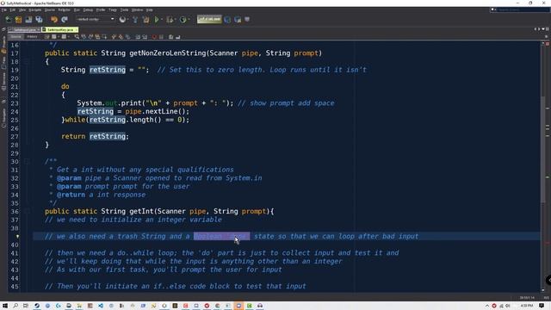Image resolution: width=551 pixels, height=310 pixels.
Task: Click the getInt method name on line 36
Action: (141, 211)
